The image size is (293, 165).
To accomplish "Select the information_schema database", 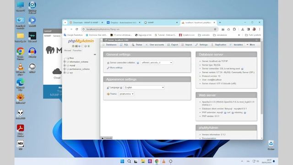I will 79,62.
